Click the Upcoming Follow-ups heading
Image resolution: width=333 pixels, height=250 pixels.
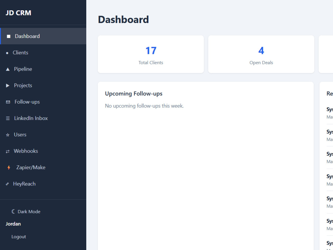pos(134,94)
